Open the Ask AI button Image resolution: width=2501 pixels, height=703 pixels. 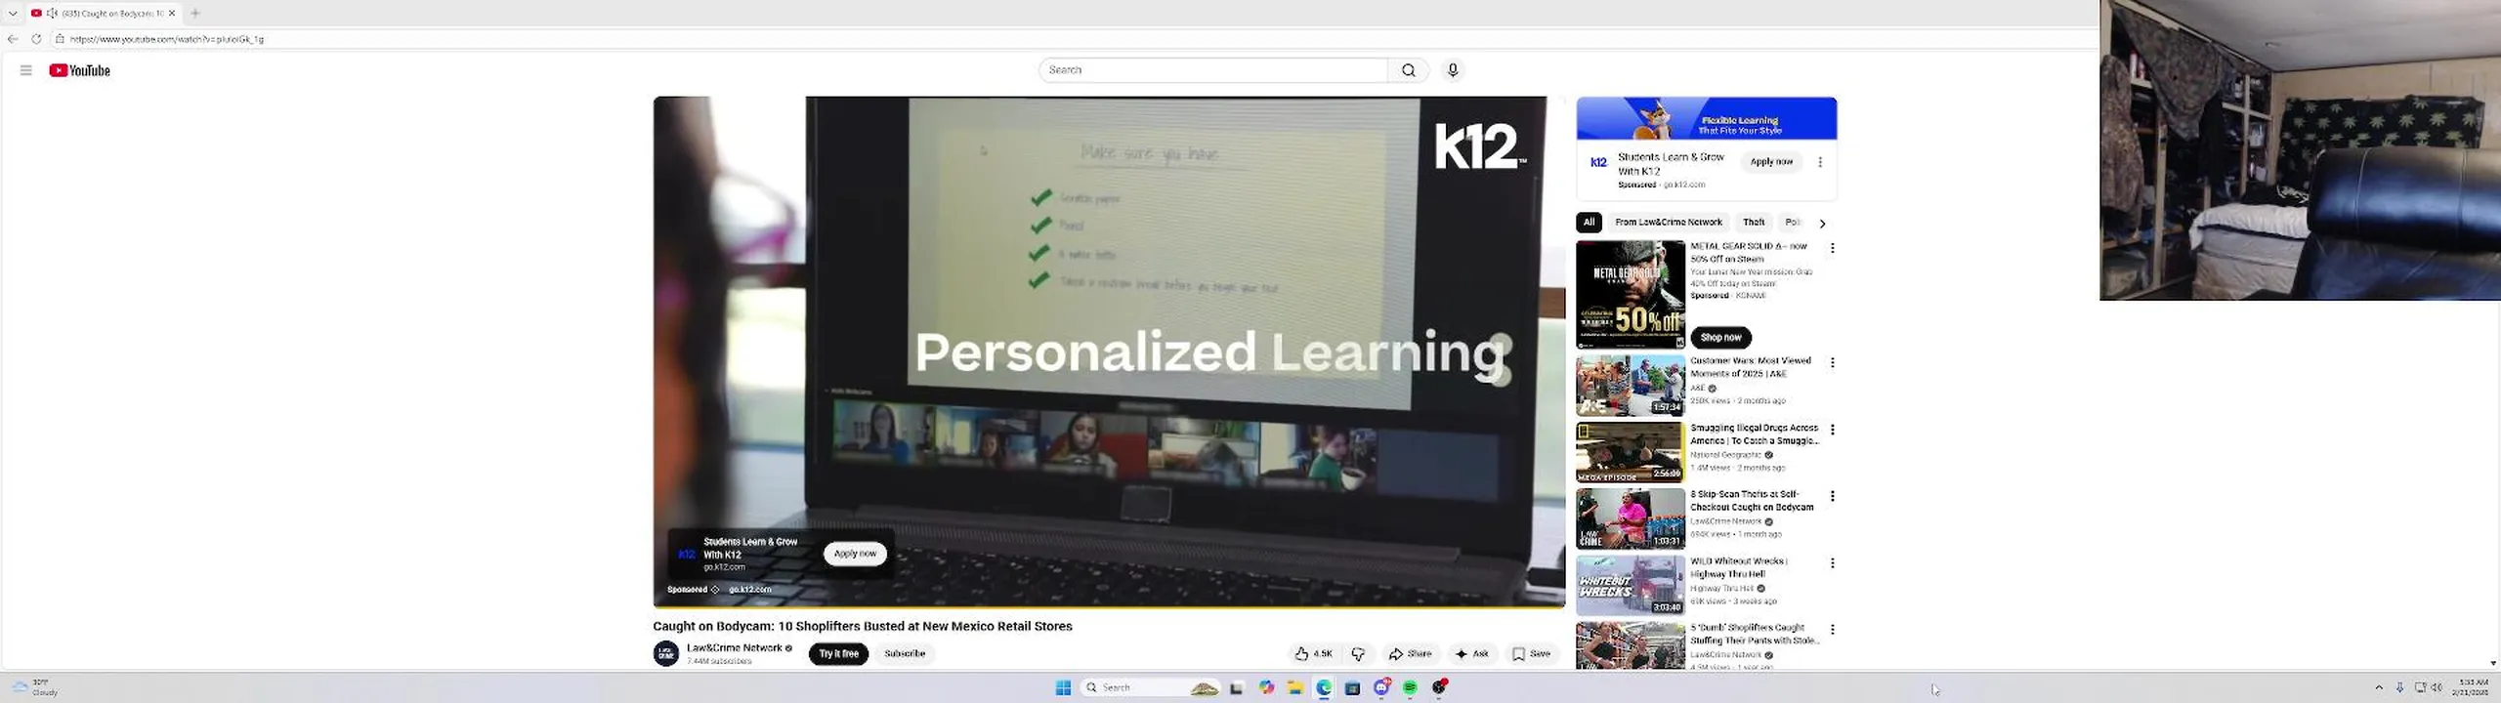tap(1471, 654)
